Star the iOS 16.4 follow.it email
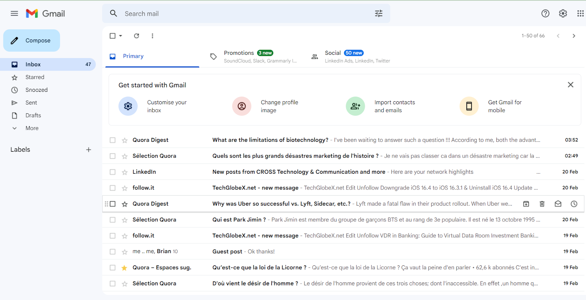This screenshot has width=586, height=300. [x=125, y=188]
